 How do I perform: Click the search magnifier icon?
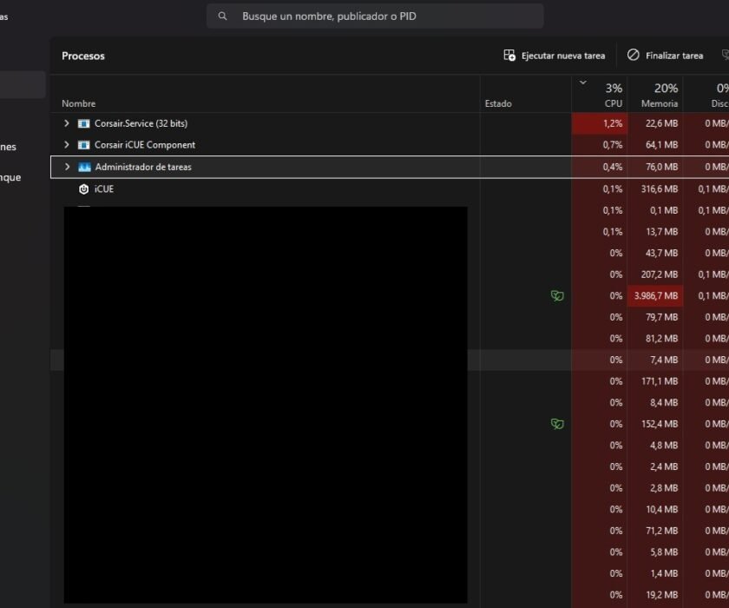click(x=223, y=16)
